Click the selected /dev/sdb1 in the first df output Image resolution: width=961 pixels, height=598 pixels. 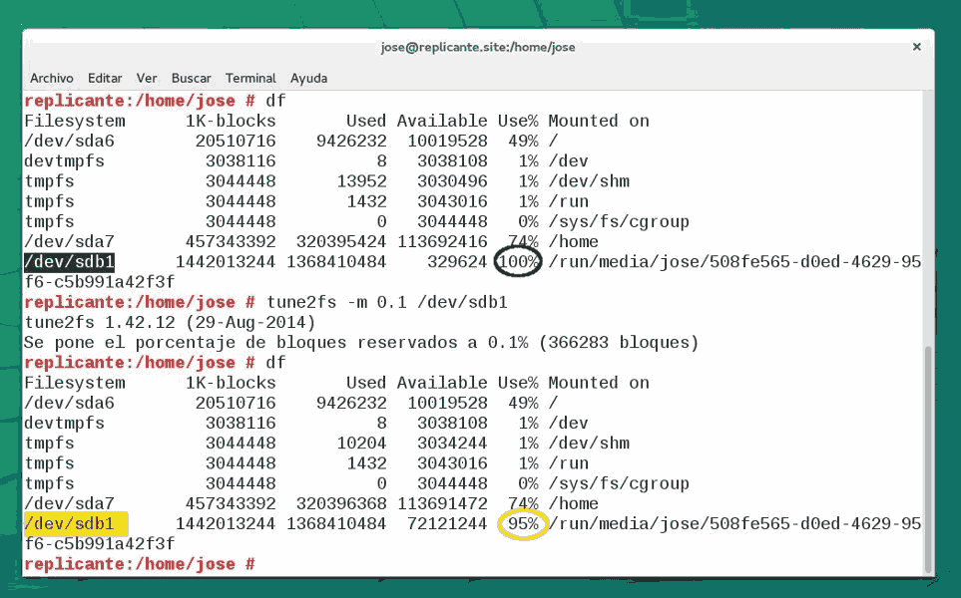[69, 262]
